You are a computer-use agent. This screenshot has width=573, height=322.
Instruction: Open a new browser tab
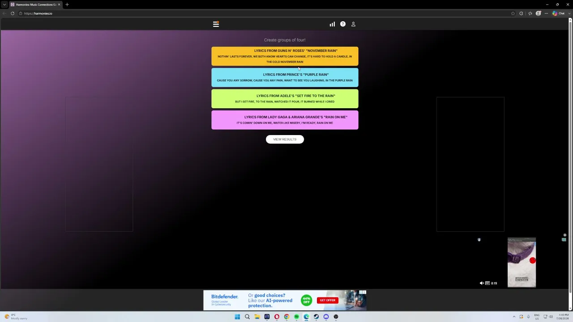click(67, 4)
